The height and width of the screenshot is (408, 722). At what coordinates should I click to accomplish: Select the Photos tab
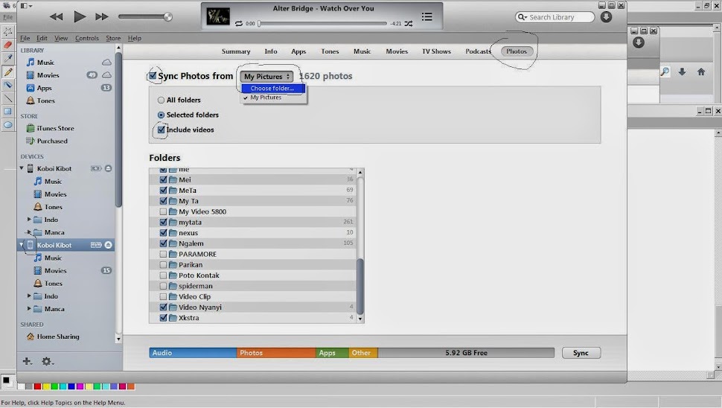[516, 51]
